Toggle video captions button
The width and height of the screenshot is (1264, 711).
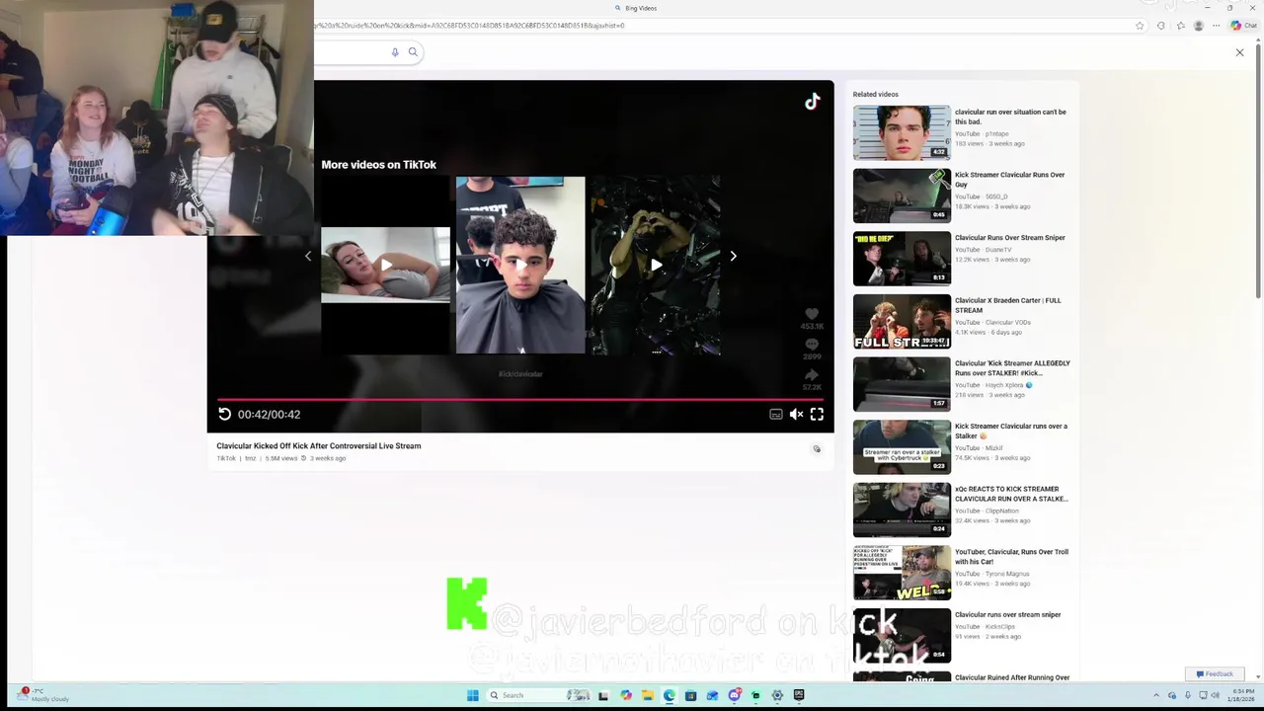pyautogui.click(x=776, y=415)
